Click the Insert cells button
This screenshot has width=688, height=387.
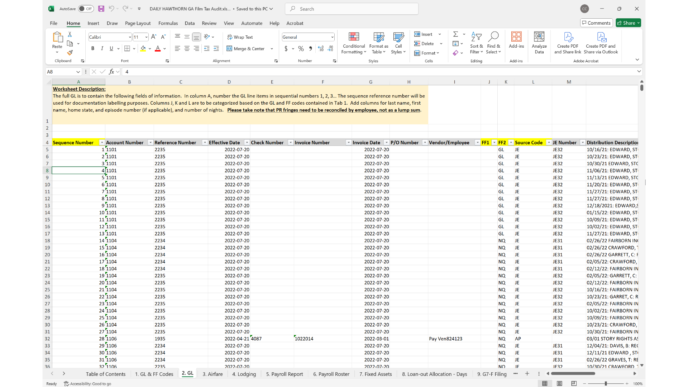point(424,34)
